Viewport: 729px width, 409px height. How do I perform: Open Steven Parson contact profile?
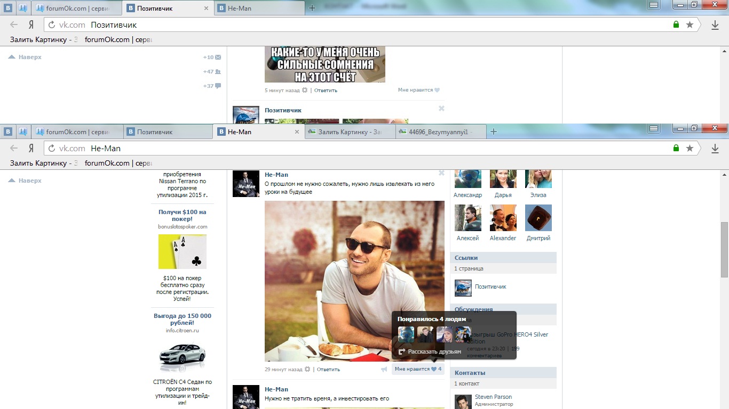coord(493,397)
